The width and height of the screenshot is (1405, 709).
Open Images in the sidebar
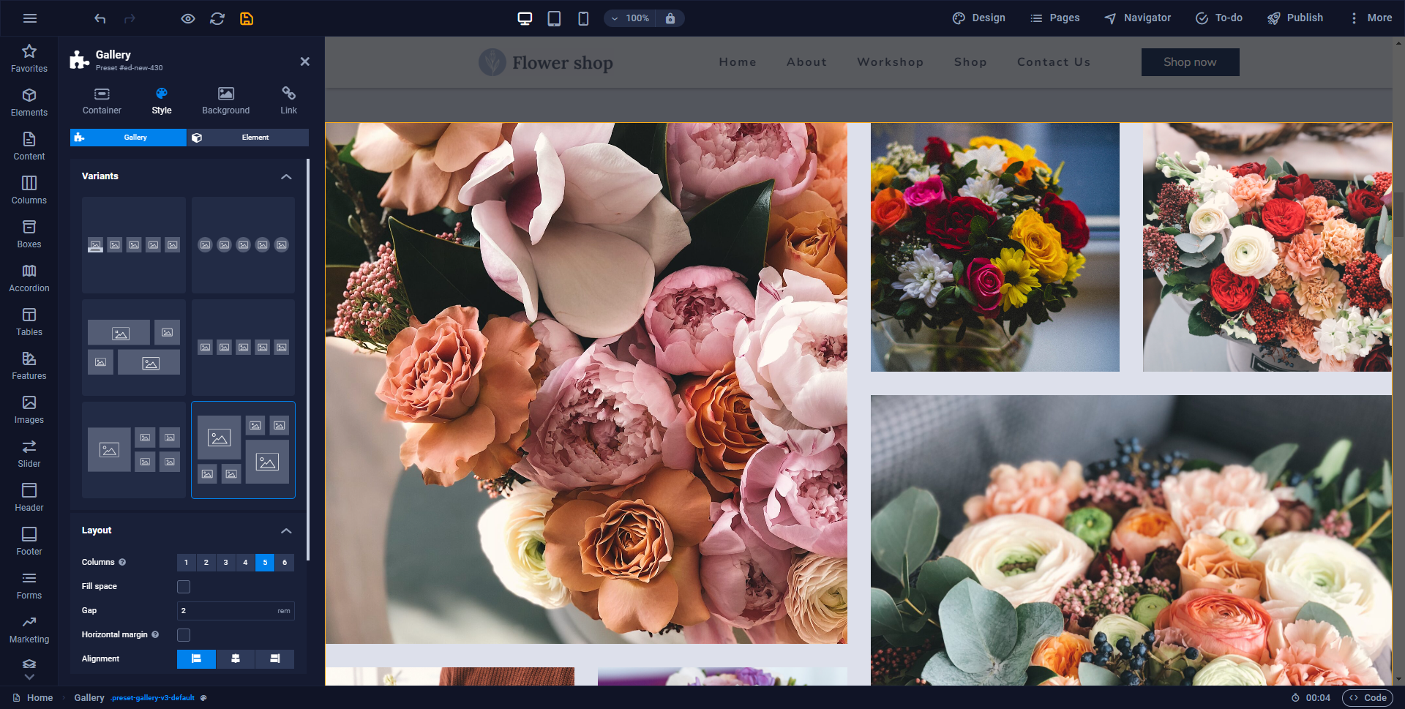(29, 410)
